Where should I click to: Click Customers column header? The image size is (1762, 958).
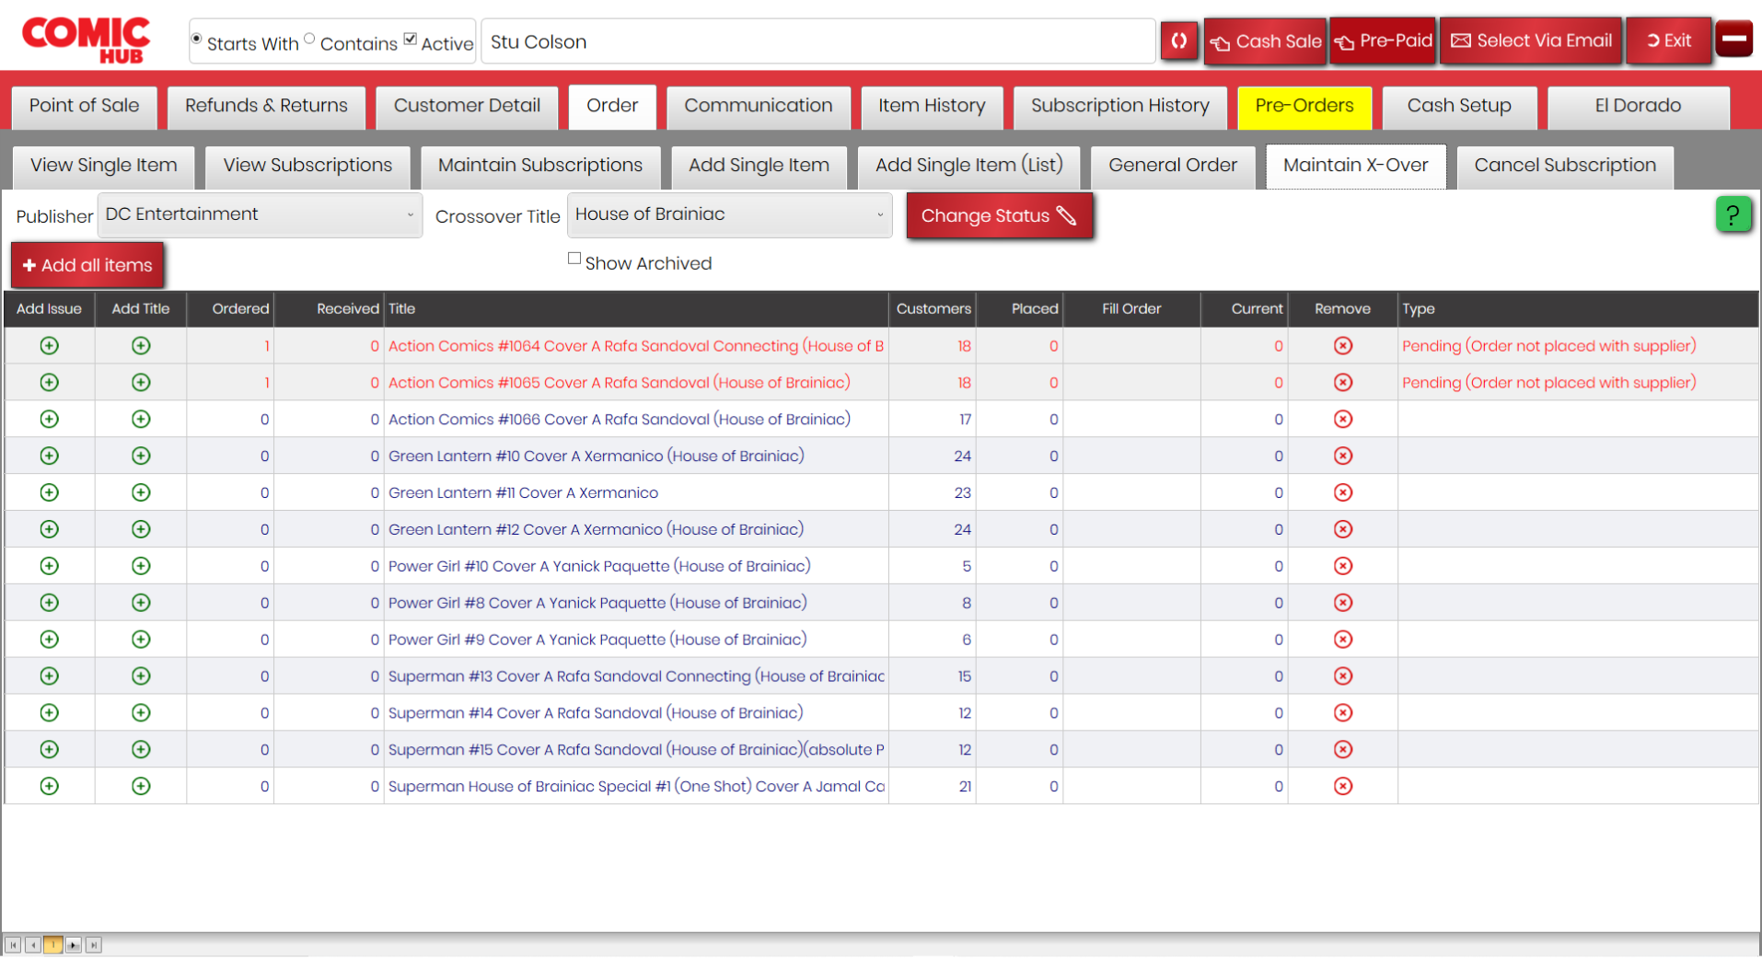pos(933,309)
